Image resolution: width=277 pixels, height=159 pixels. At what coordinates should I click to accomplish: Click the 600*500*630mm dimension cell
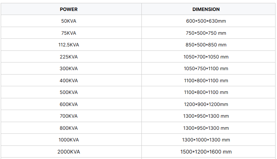(206, 21)
